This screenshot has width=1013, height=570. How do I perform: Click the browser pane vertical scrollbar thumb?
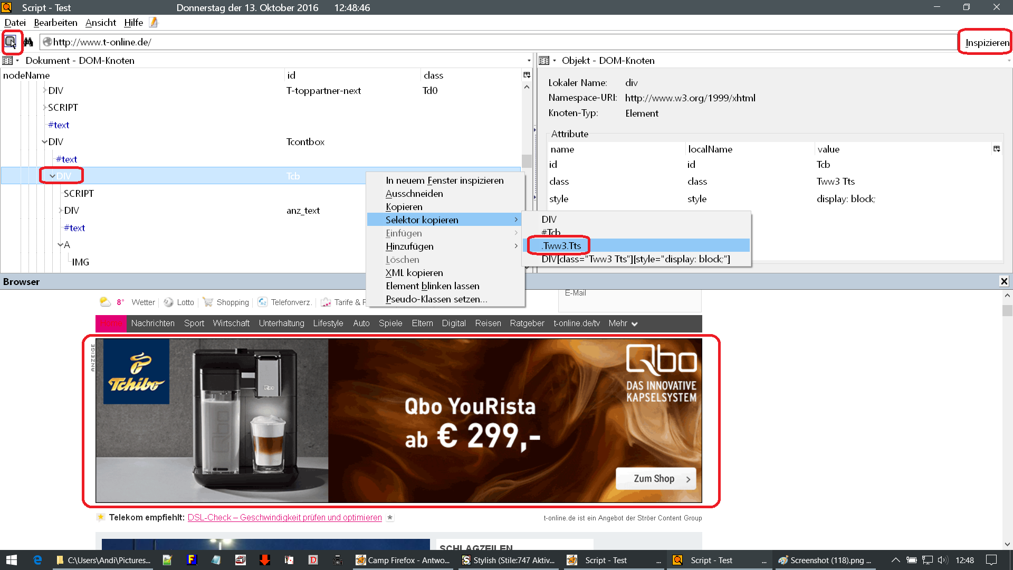[x=1007, y=310]
